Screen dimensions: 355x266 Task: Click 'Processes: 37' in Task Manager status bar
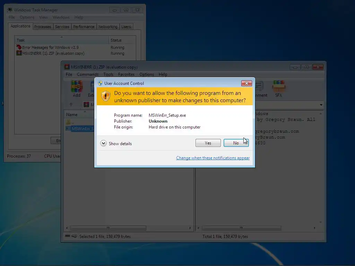[19, 156]
